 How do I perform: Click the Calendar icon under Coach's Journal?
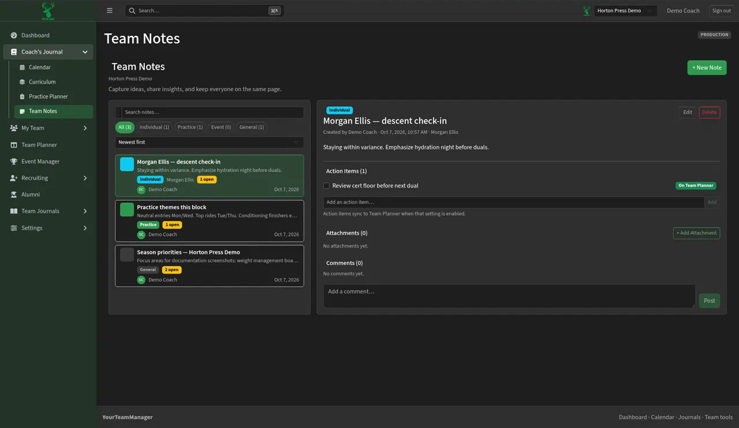click(x=22, y=67)
